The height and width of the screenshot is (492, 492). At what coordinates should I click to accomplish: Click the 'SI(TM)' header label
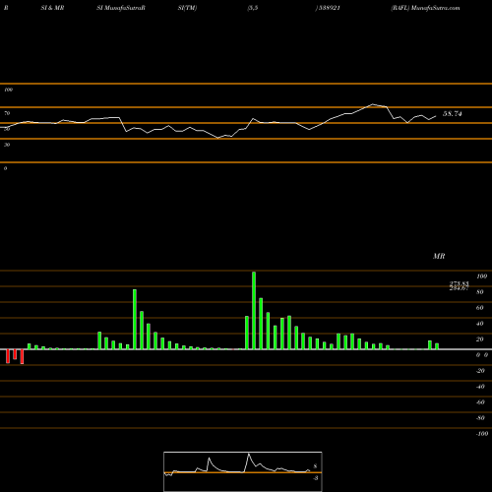187,8
